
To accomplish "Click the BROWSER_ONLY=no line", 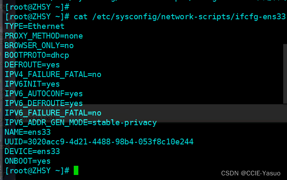I will (39, 46).
